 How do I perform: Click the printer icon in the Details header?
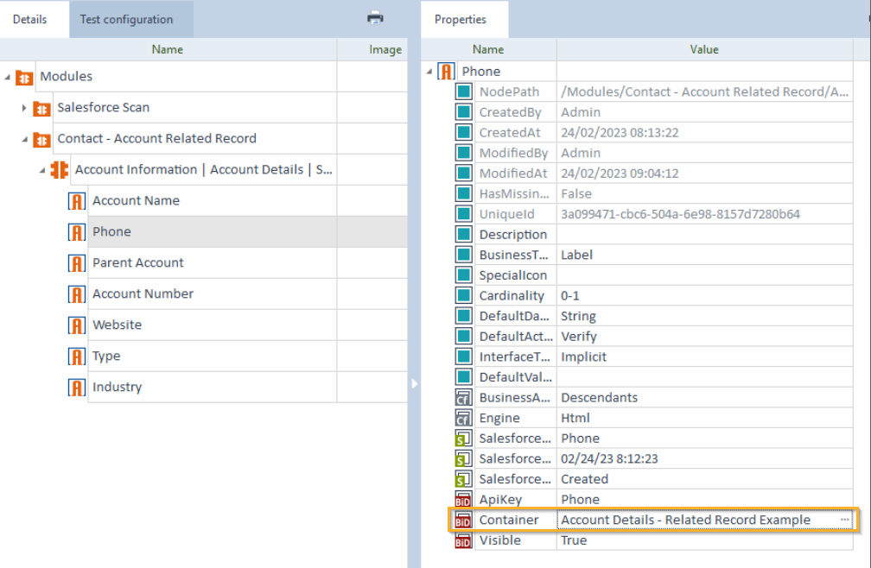375,18
